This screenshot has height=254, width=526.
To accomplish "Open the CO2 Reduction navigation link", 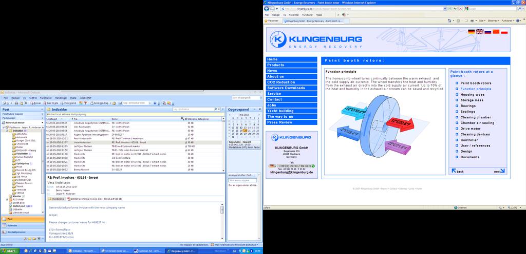I will point(292,82).
